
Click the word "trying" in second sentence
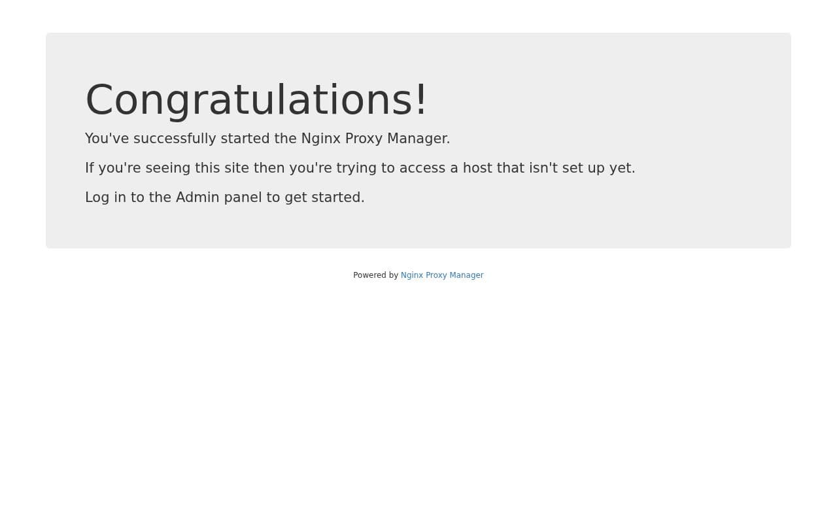356,168
